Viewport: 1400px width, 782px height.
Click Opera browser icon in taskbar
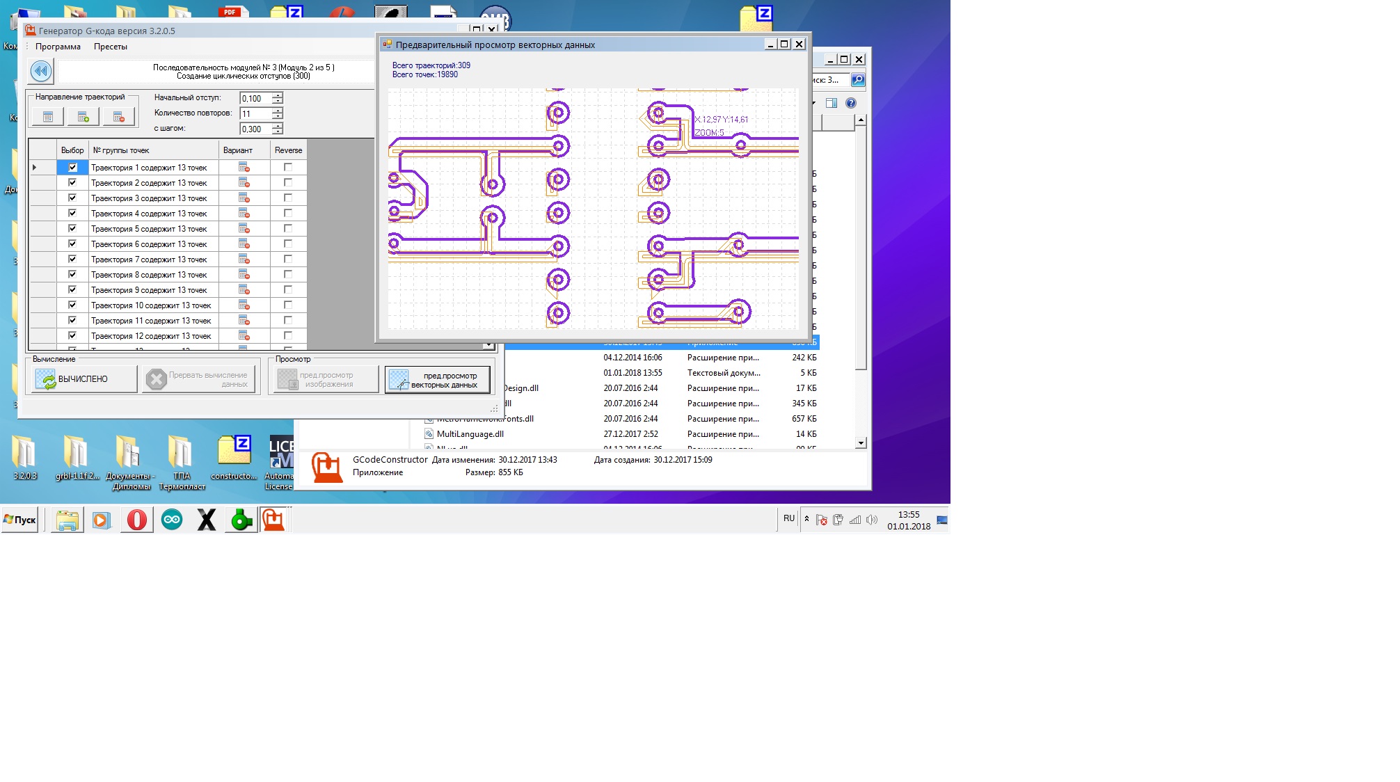click(x=137, y=520)
